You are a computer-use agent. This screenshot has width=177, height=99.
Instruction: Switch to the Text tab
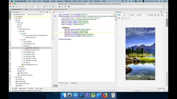[x=61, y=86]
